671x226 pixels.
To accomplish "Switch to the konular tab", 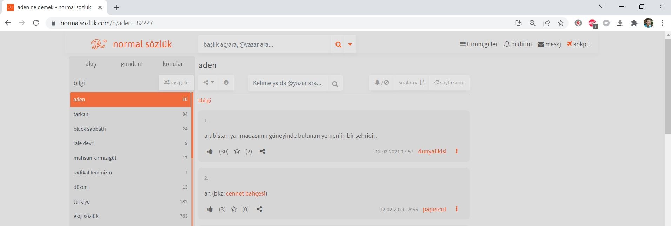I will pos(173,64).
